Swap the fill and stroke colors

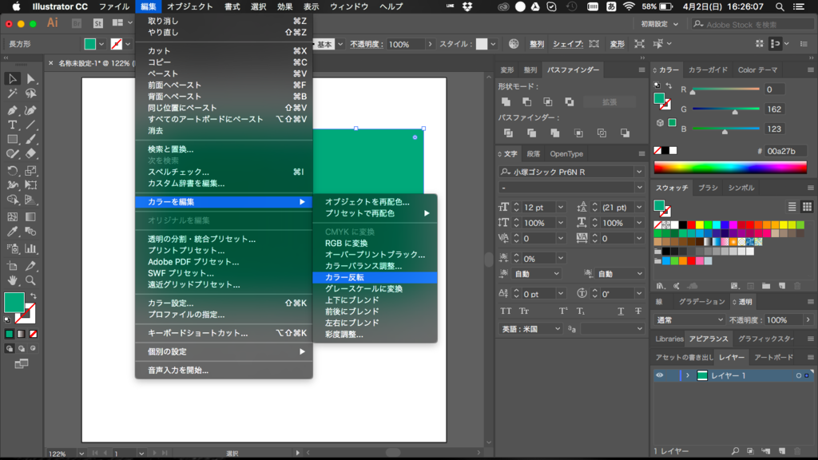tap(34, 295)
